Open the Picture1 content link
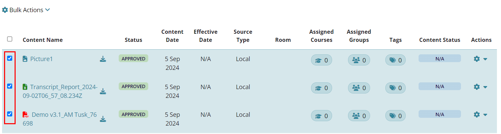This screenshot has width=501, height=134. coord(41,59)
